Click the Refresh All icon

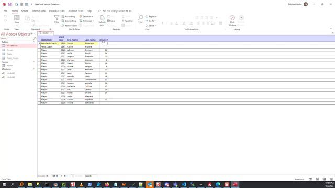(102, 18)
